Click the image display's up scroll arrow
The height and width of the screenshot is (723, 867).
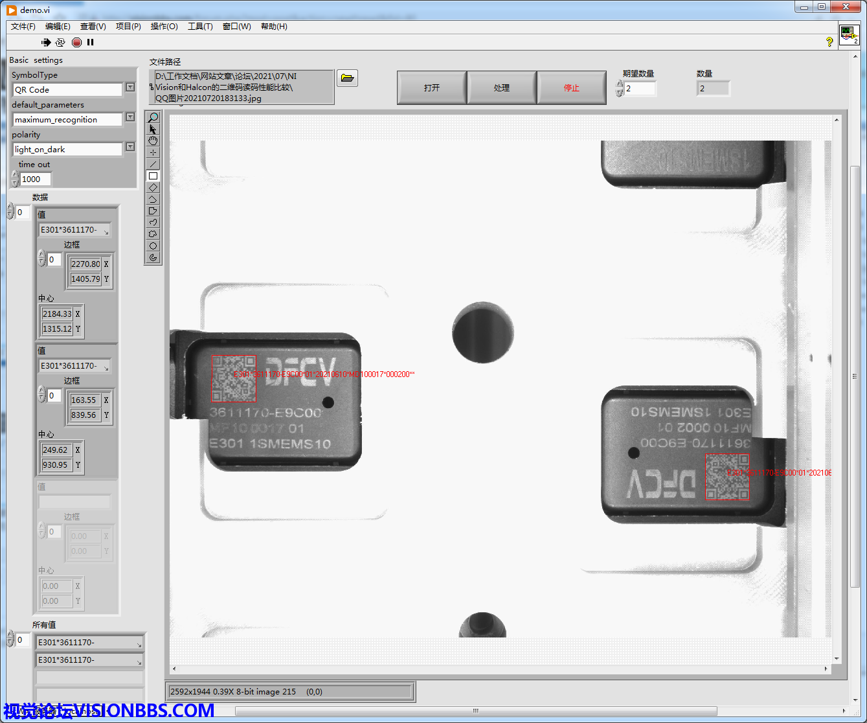coord(837,120)
